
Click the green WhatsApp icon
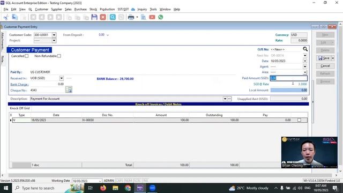click(161, 17)
